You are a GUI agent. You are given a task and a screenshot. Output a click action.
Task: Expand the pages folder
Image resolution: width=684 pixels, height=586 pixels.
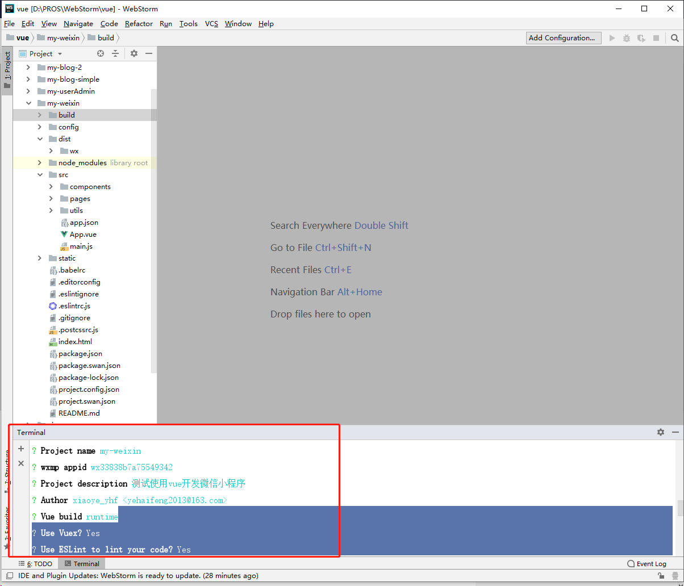[x=51, y=198]
